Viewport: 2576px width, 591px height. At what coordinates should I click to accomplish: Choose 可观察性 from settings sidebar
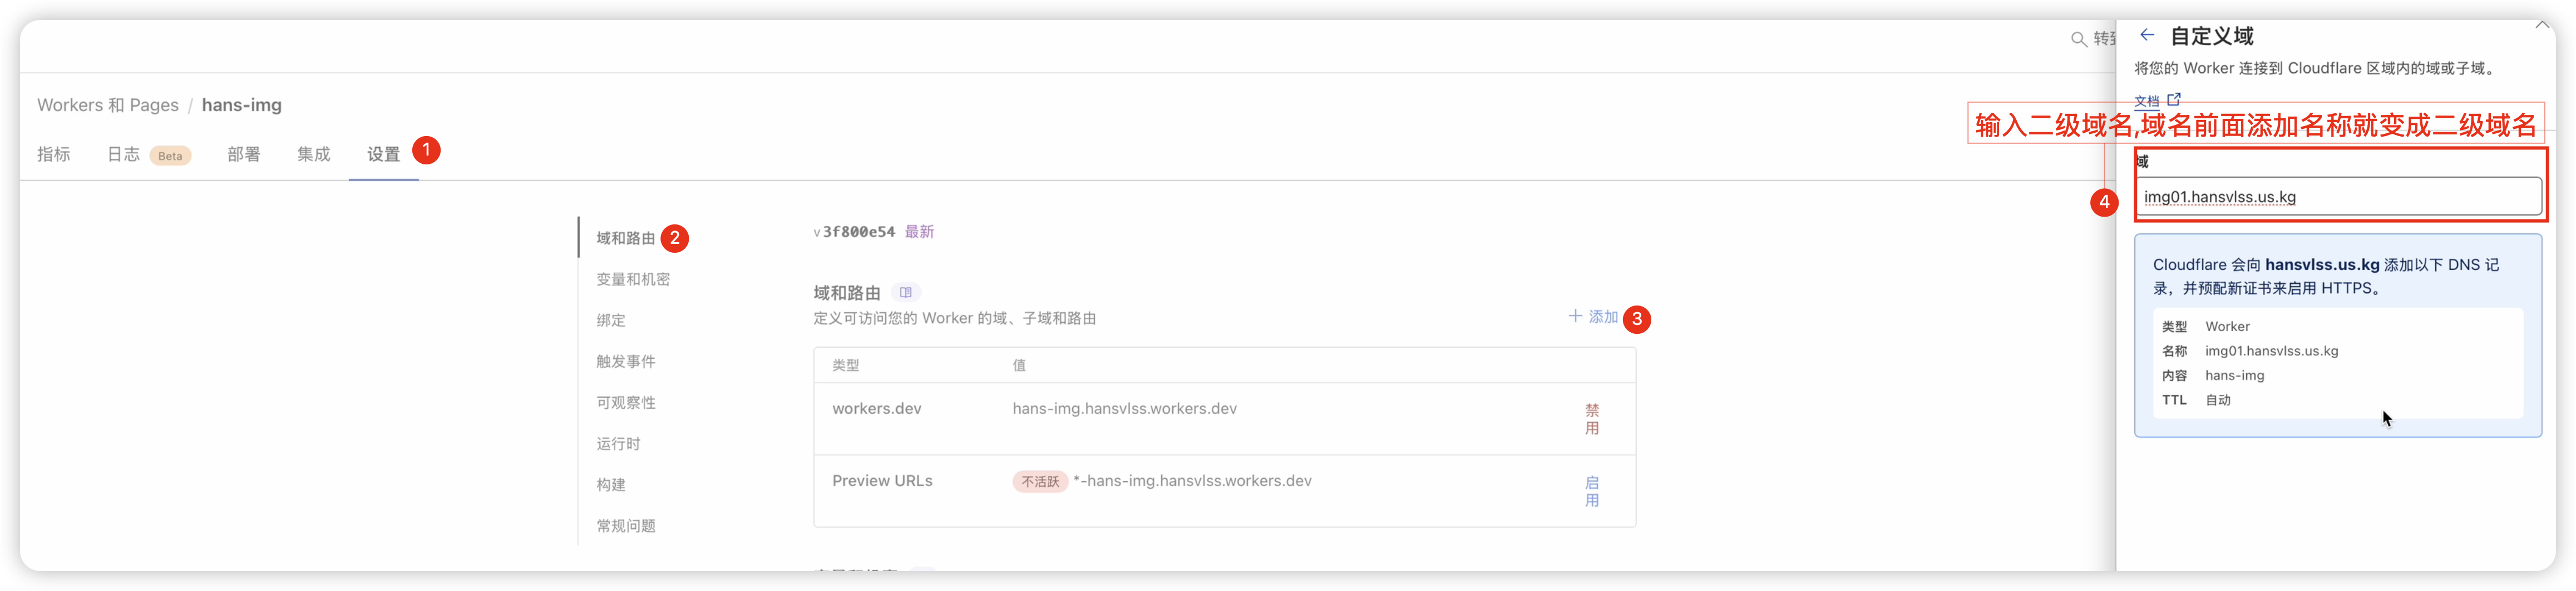tap(626, 402)
